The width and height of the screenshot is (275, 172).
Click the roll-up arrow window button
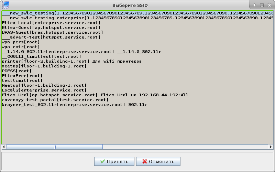pyautogui.click(x=254, y=5)
